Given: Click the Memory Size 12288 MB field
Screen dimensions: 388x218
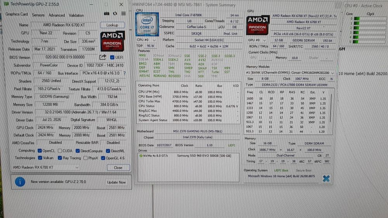Looking at the screenshot, I should (50, 105).
